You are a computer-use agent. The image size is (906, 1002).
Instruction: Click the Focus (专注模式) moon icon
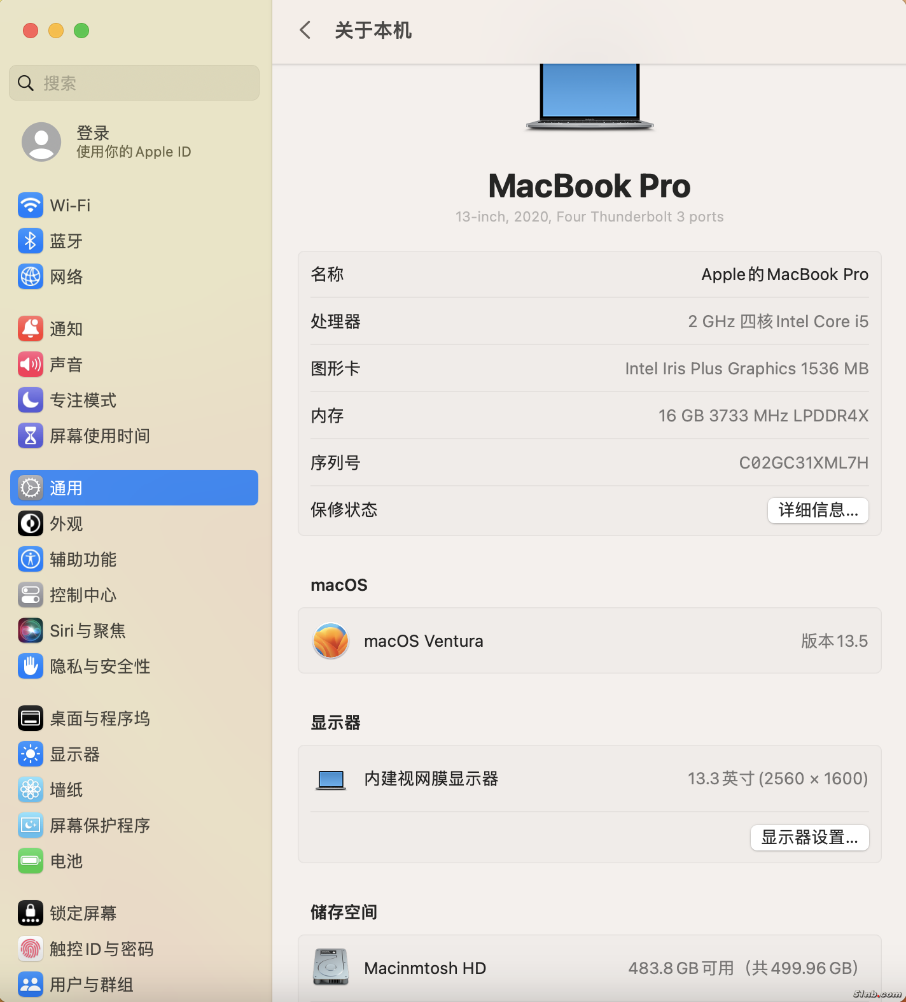coord(31,400)
